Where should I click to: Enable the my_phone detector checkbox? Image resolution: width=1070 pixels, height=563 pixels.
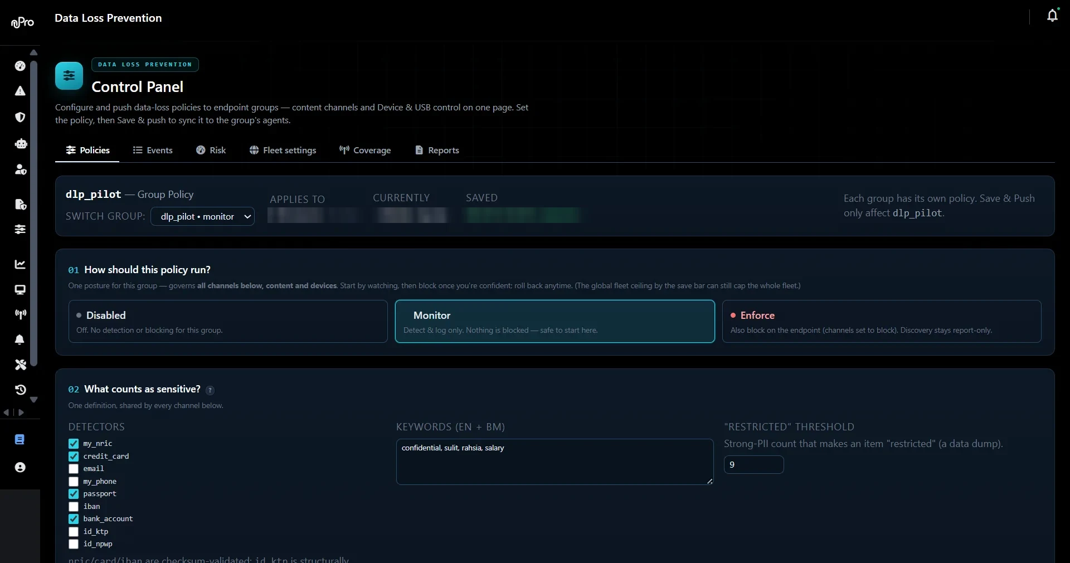coord(74,482)
